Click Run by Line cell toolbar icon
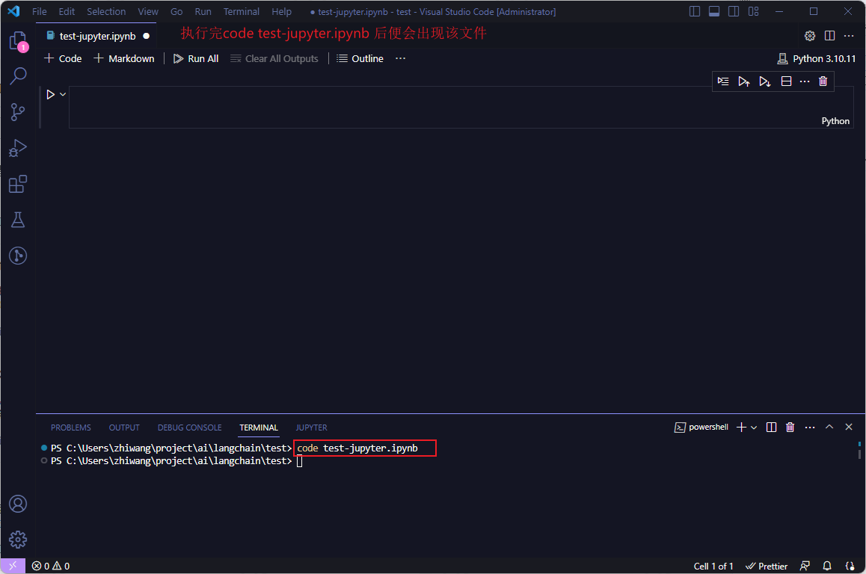The width and height of the screenshot is (866, 574). point(723,81)
